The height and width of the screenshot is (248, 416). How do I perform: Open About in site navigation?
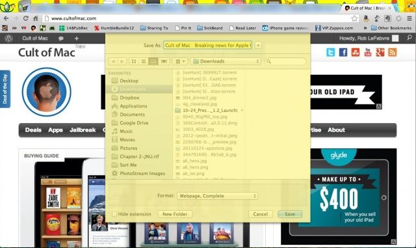click(336, 130)
